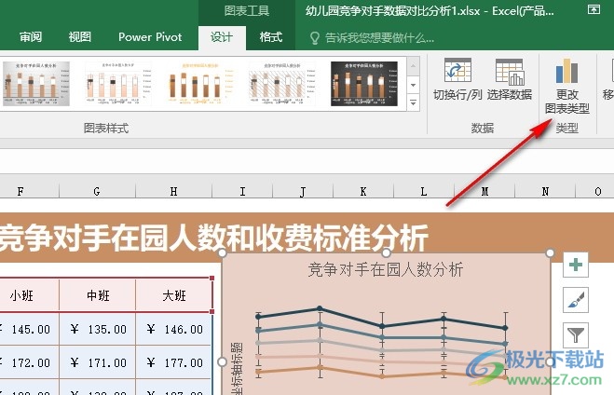
Task: Select the fourth hatched chart style thumbnail
Action: [282, 84]
